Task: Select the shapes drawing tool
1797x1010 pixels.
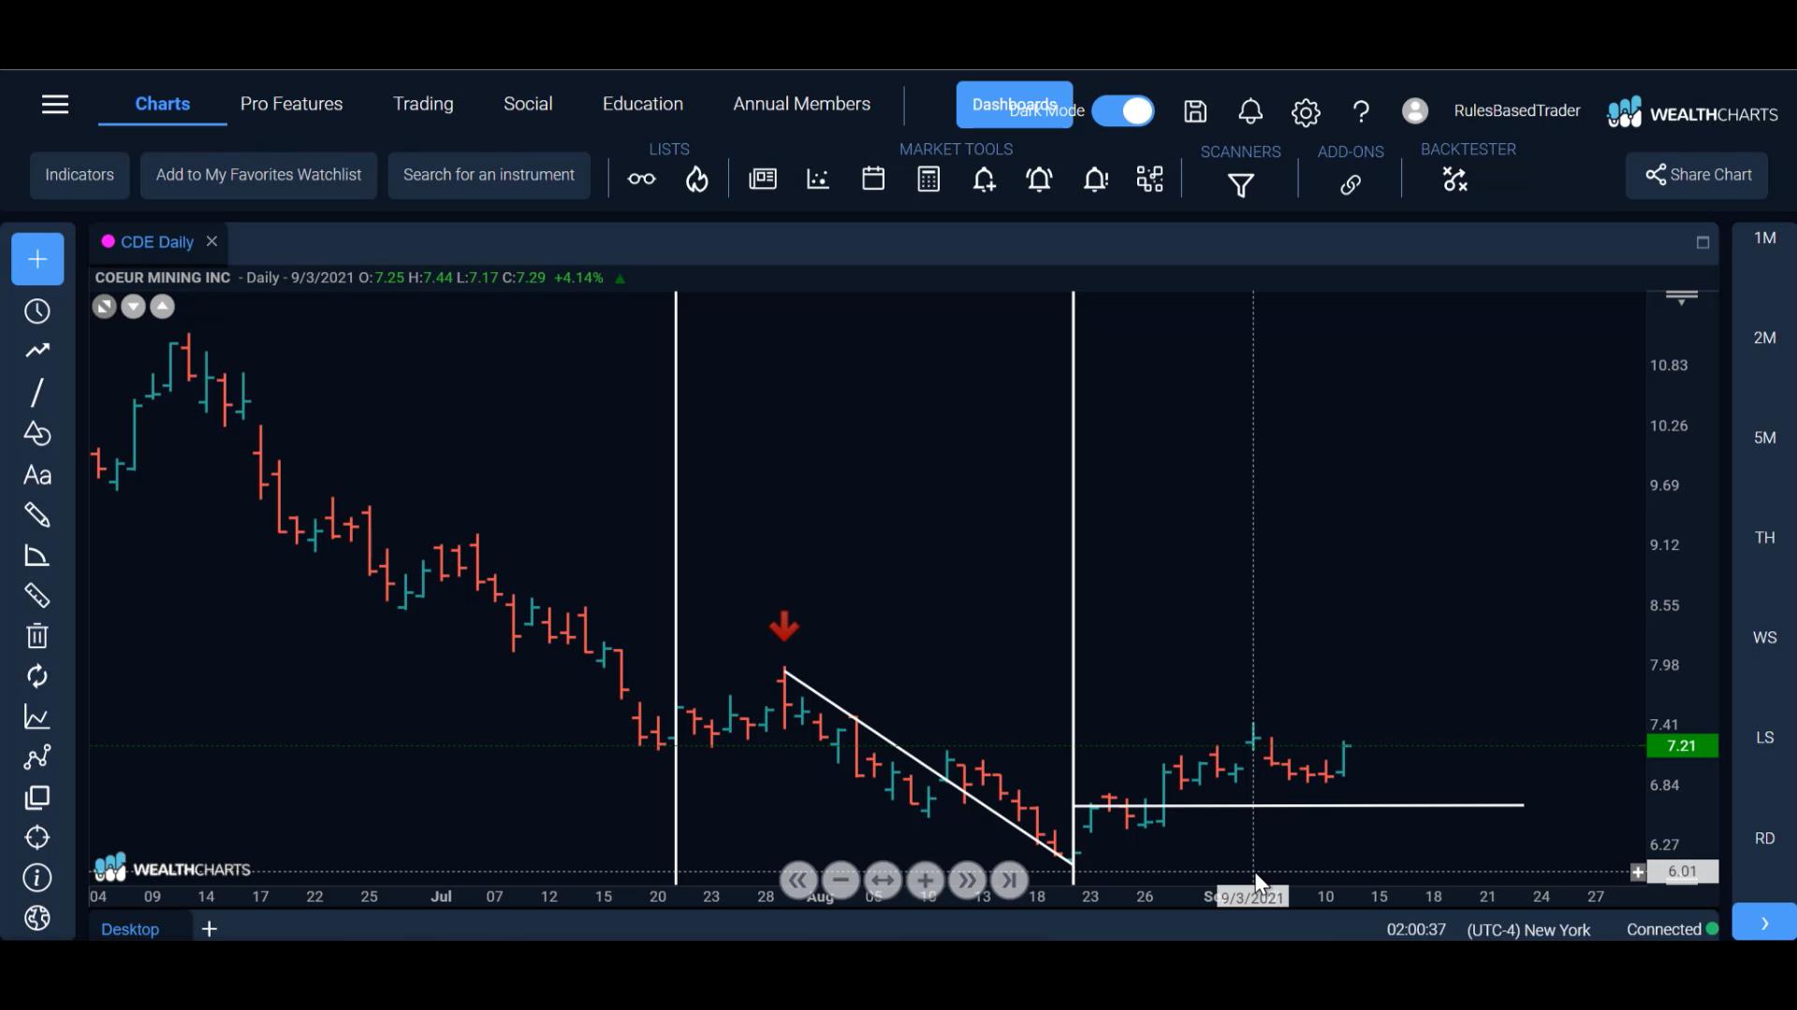Action: pyautogui.click(x=37, y=433)
